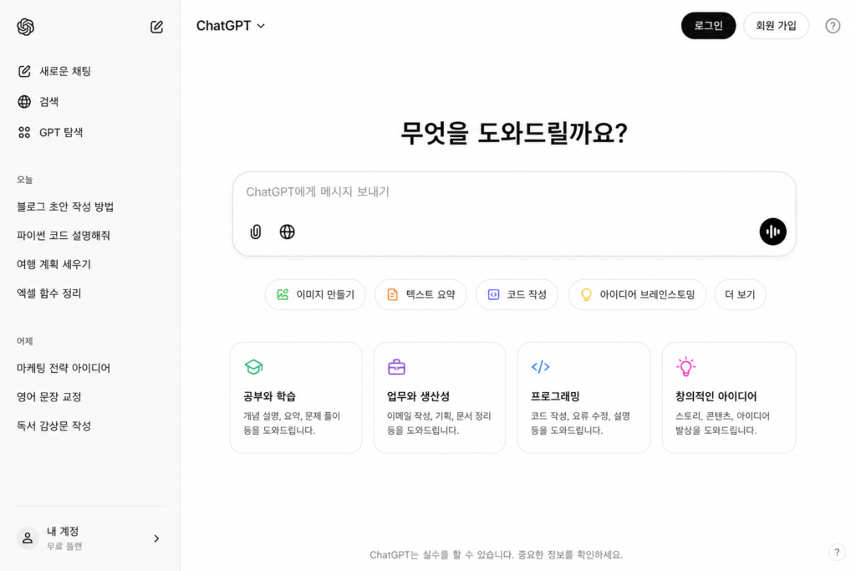The height and width of the screenshot is (571, 856).
Task: Open the ChatGPT model dropdown
Action: (231, 26)
